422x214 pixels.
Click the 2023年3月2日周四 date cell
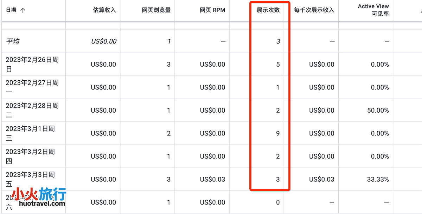coord(30,156)
